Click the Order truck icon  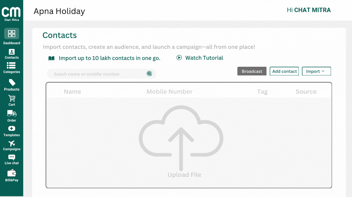(12, 114)
